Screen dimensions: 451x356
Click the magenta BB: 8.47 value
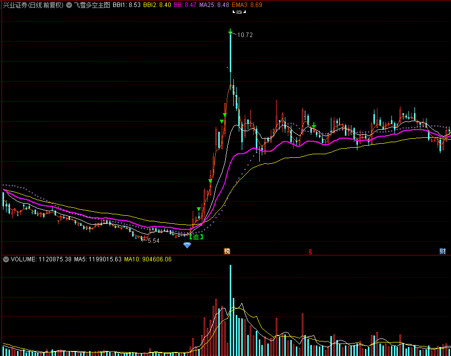[x=185, y=5]
